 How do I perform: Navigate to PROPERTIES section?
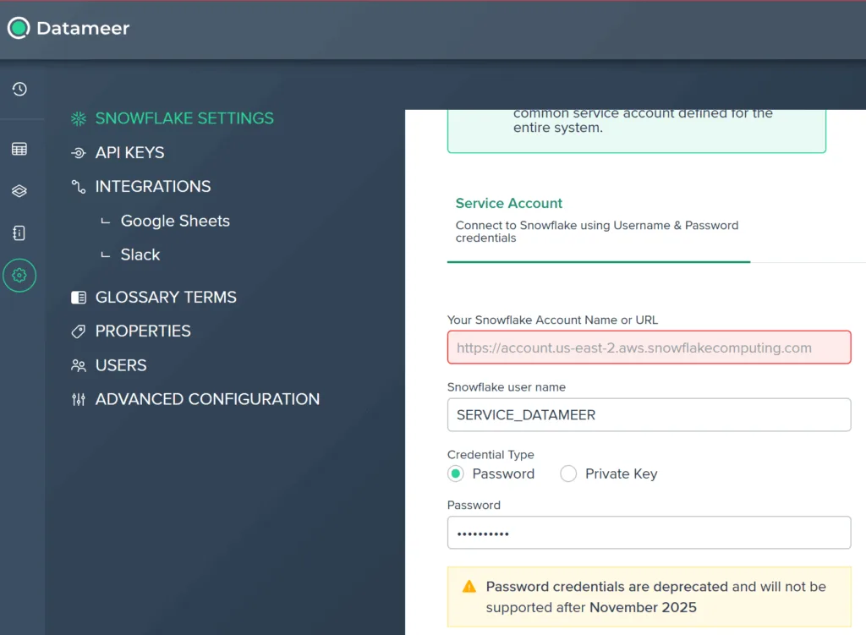tap(143, 331)
